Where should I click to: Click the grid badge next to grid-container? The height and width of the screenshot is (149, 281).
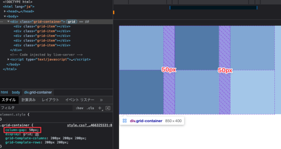(71, 22)
